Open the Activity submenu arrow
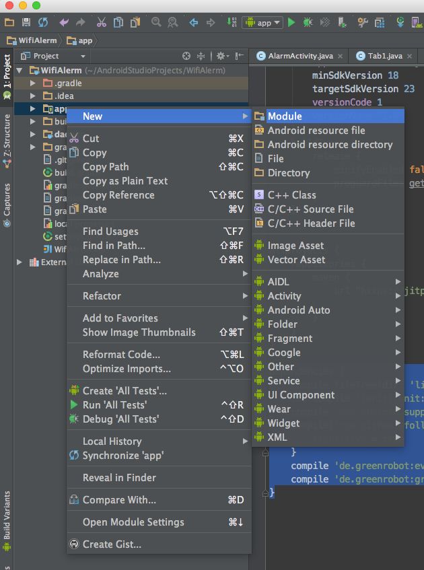Image resolution: width=424 pixels, height=570 pixels. point(398,296)
